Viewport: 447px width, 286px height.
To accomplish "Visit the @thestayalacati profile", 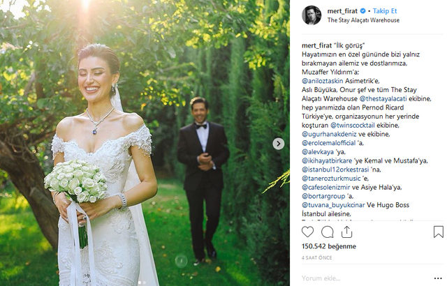I will tap(383, 99).
